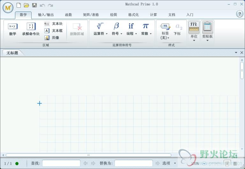Image resolution: width=245 pixels, height=169 pixels.
Task: Switch to 绘图 ribbon tab
Action: [x=114, y=15]
